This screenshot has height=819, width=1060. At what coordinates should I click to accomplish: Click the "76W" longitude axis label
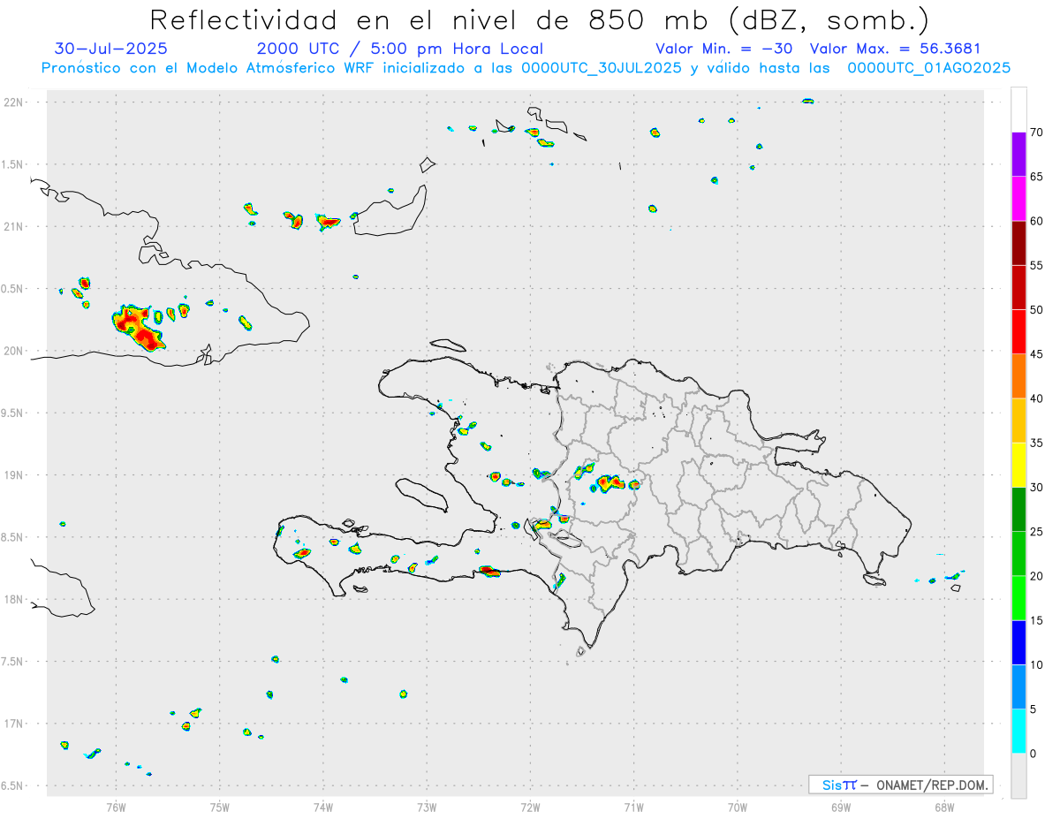pos(116,807)
